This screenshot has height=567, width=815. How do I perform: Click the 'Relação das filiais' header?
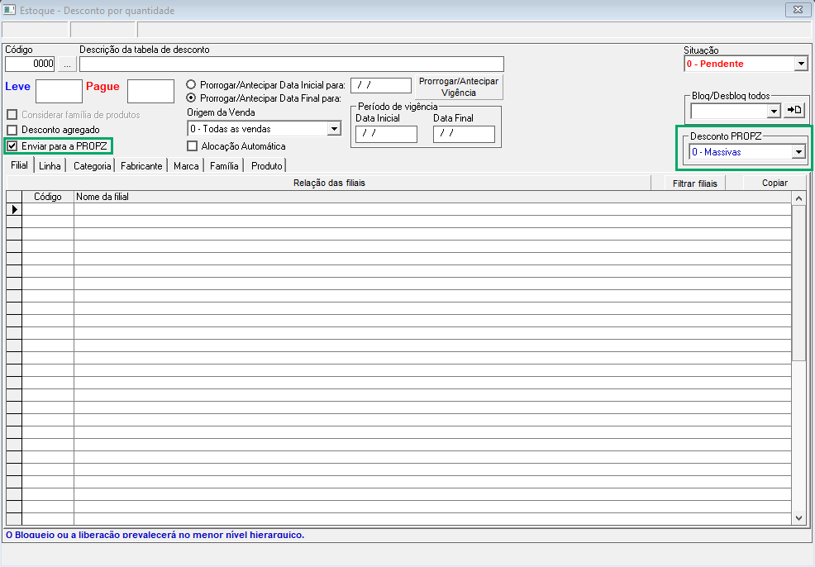click(329, 183)
